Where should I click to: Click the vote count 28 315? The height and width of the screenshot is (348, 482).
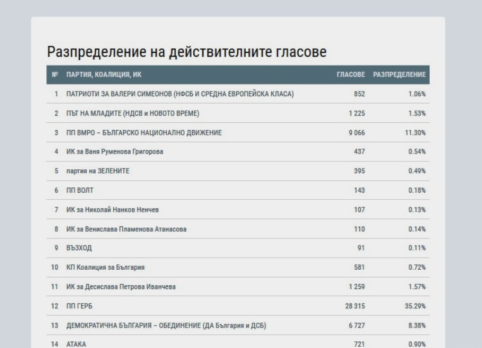coord(355,306)
